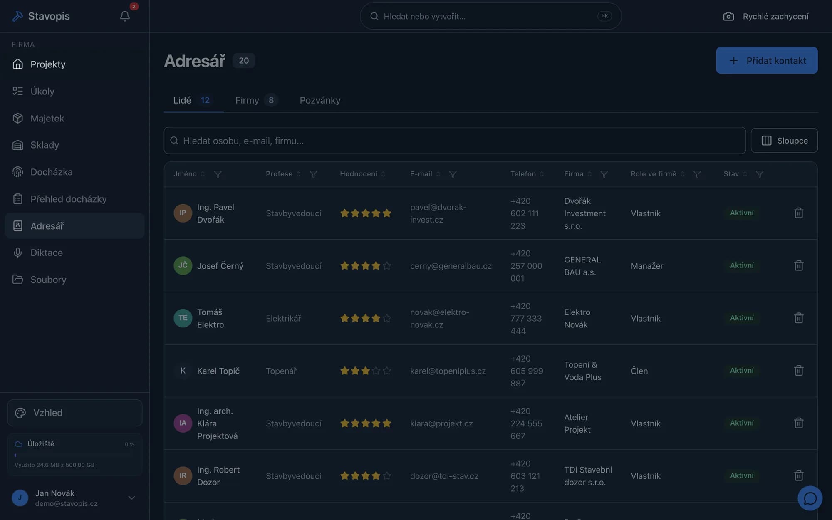
Task: Switch to the Firmy tab
Action: coord(256,100)
